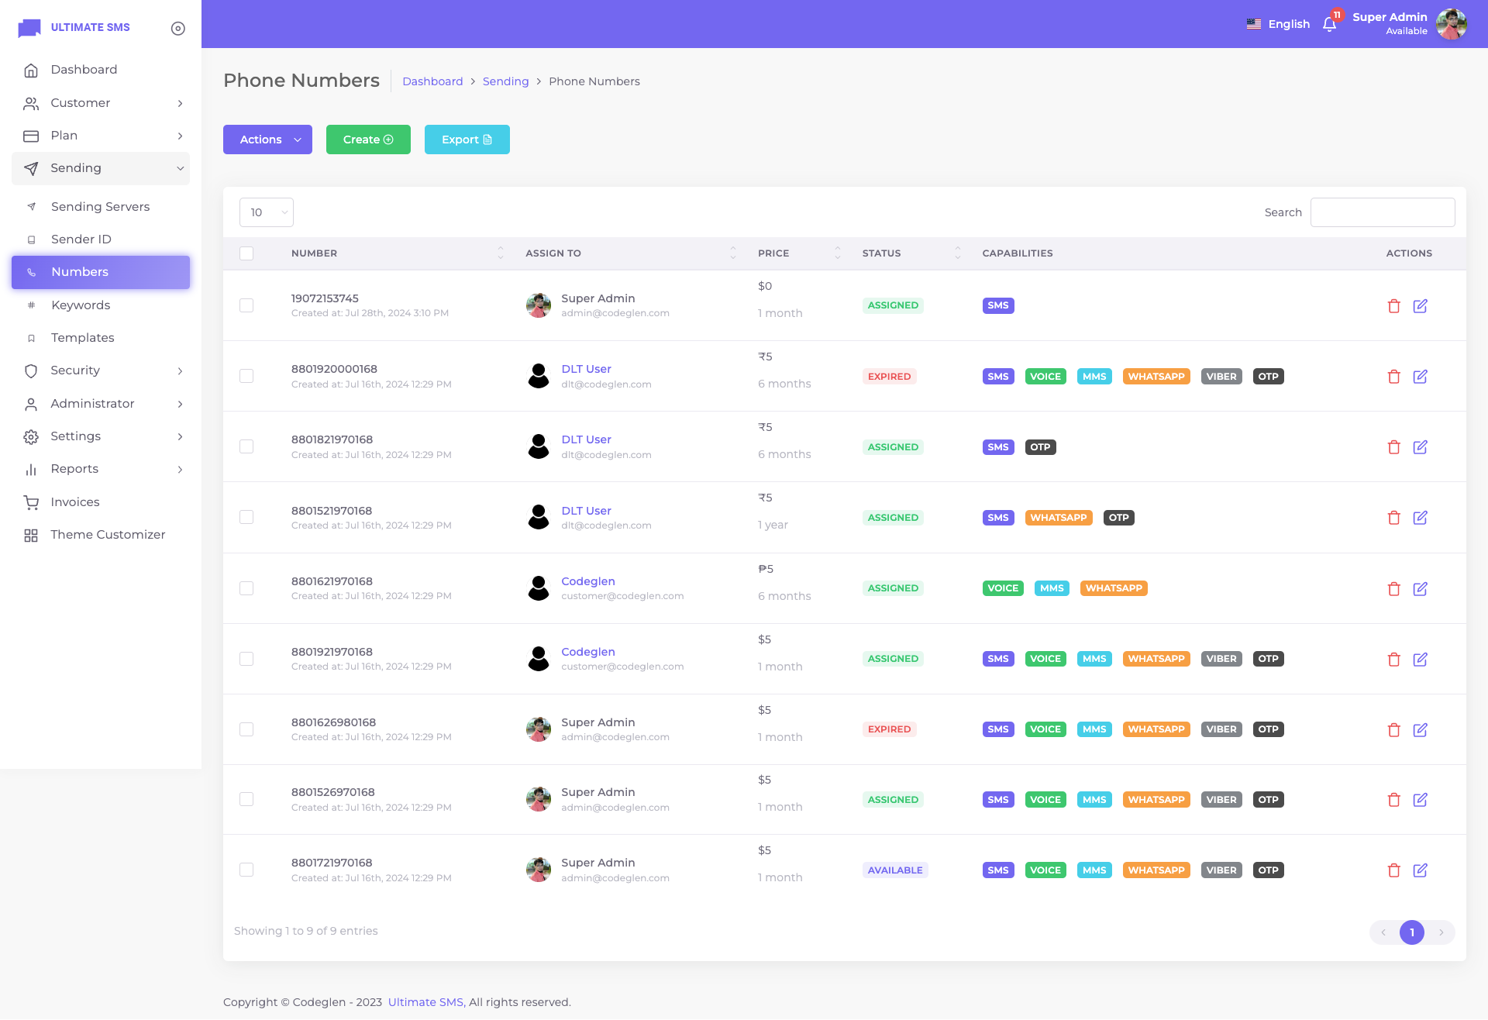Open Super Admin profile avatar
1488x1020 pixels.
point(1451,24)
